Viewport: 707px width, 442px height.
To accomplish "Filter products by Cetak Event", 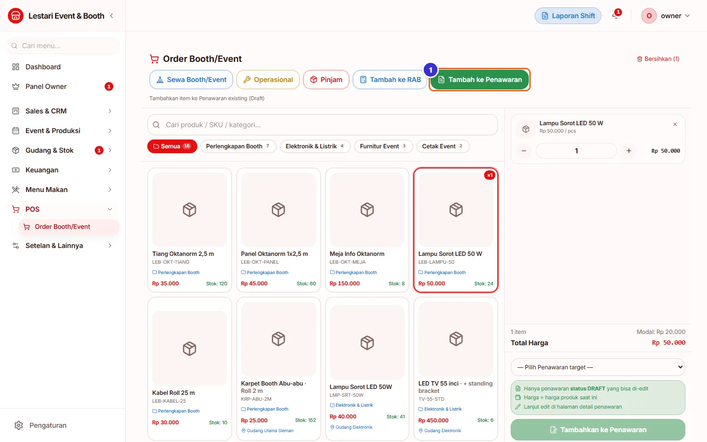I will click(x=442, y=146).
